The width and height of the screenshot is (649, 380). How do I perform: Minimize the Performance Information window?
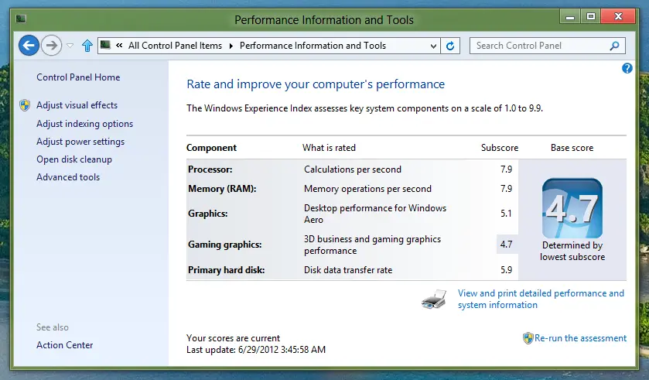(x=570, y=17)
